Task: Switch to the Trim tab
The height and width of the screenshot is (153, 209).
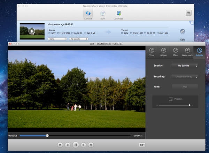Action: (152, 52)
